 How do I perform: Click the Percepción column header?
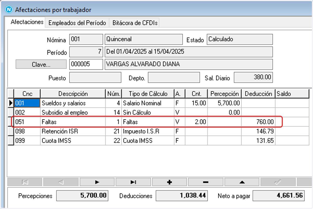225,94
